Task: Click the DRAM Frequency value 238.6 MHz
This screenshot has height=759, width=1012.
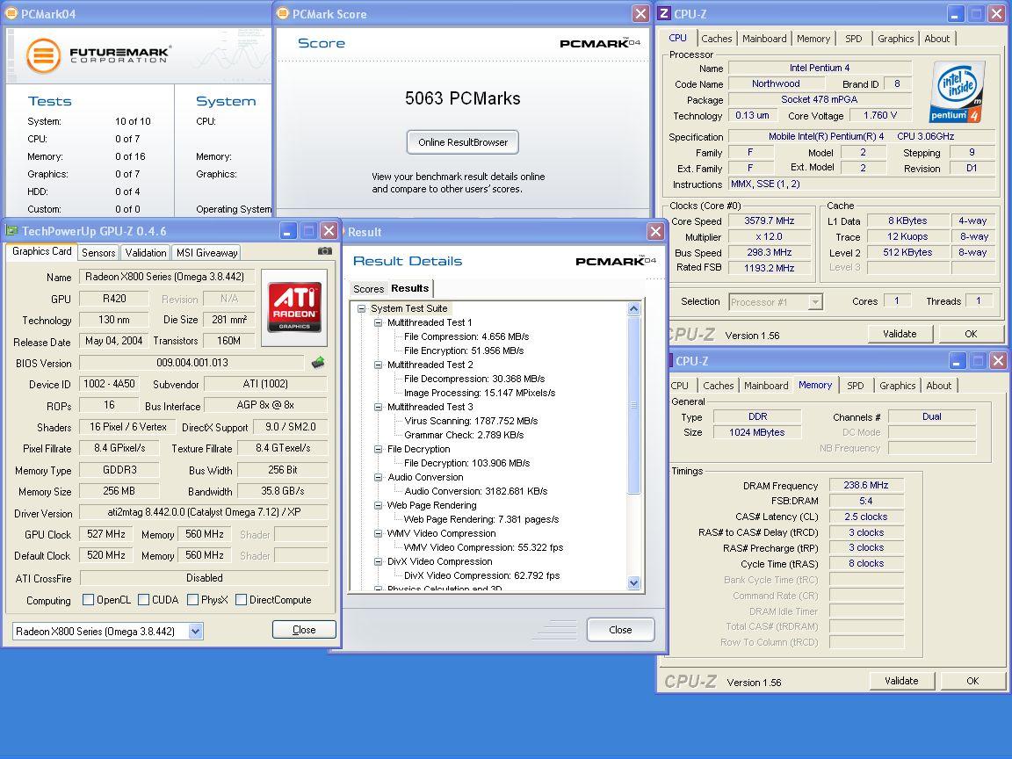Action: pyautogui.click(x=865, y=485)
